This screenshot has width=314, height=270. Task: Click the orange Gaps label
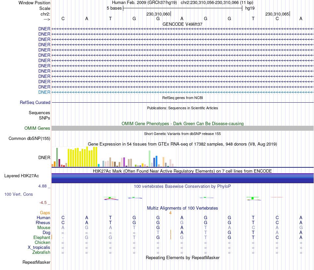click(45, 213)
